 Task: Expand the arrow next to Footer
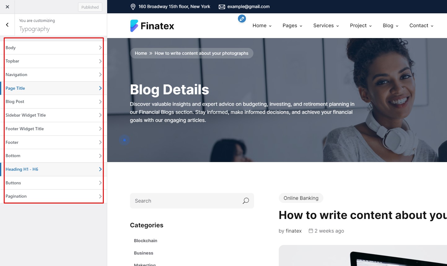pos(100,142)
